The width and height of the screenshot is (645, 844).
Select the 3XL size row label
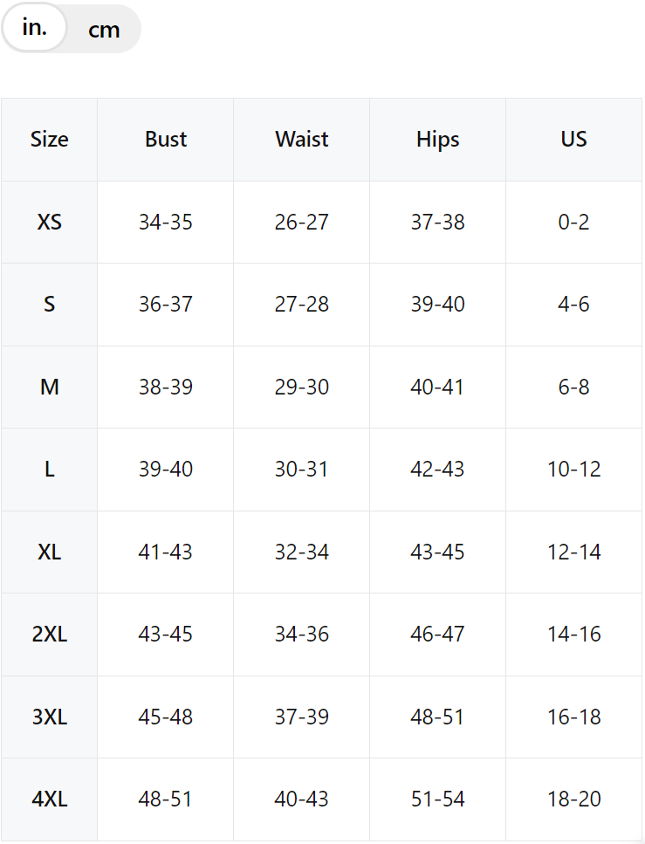pos(49,717)
